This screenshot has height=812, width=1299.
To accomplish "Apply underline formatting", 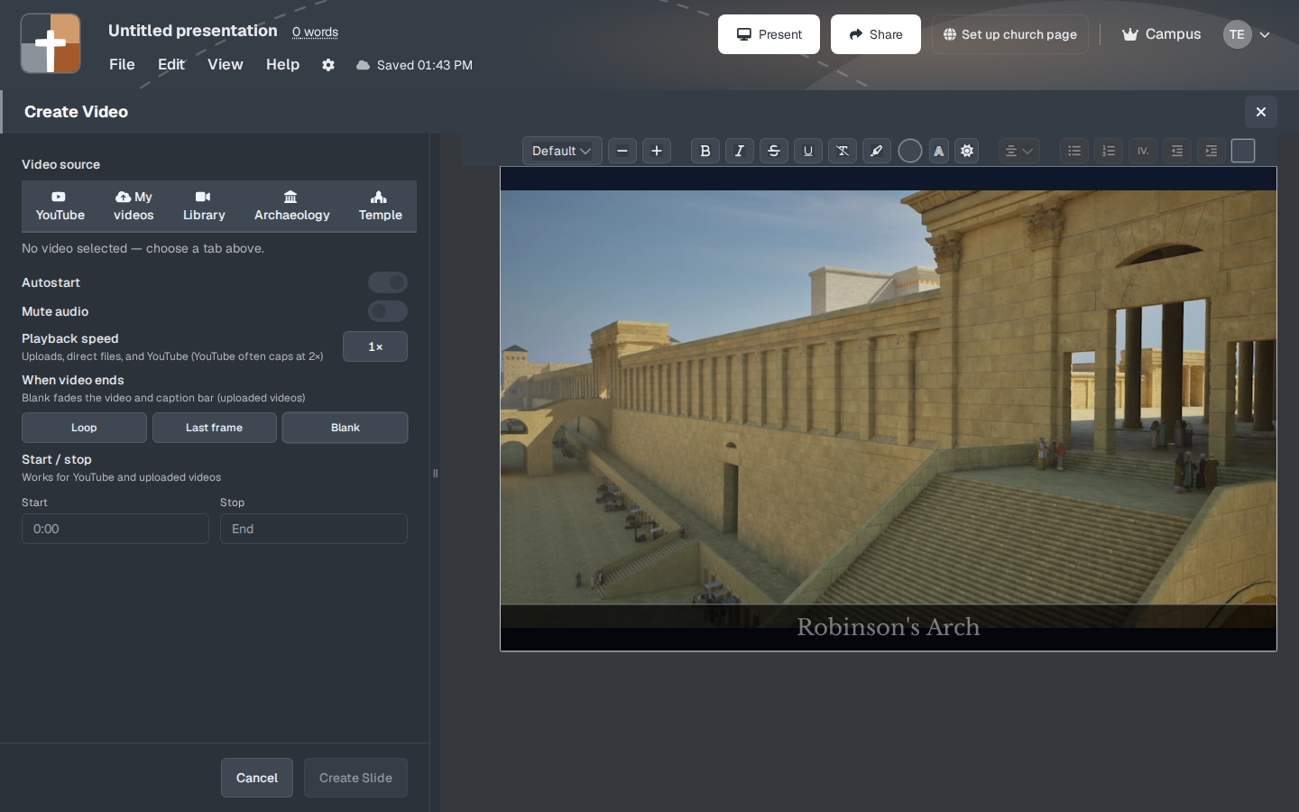I will [808, 151].
